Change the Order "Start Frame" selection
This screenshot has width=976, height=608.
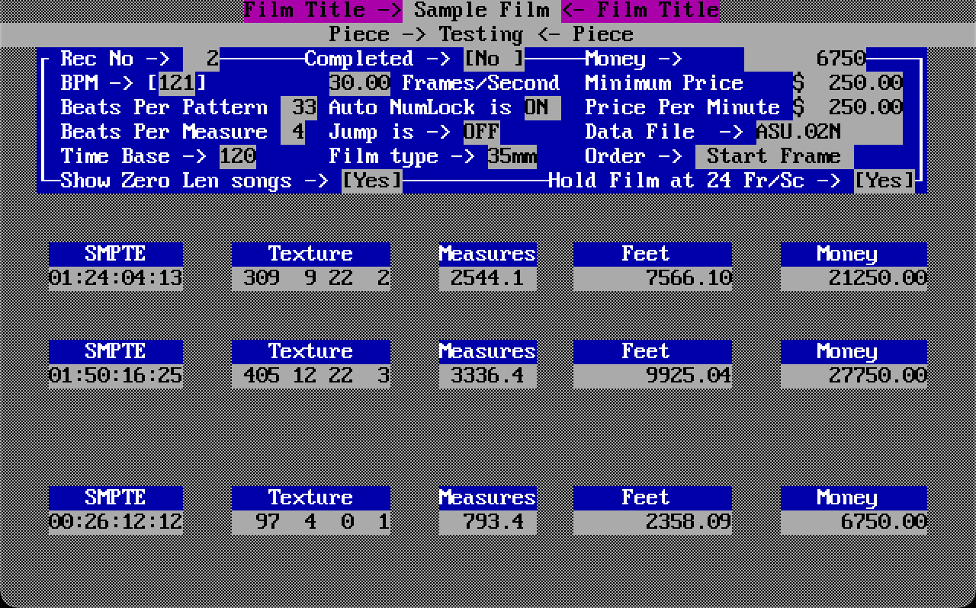tap(775, 157)
